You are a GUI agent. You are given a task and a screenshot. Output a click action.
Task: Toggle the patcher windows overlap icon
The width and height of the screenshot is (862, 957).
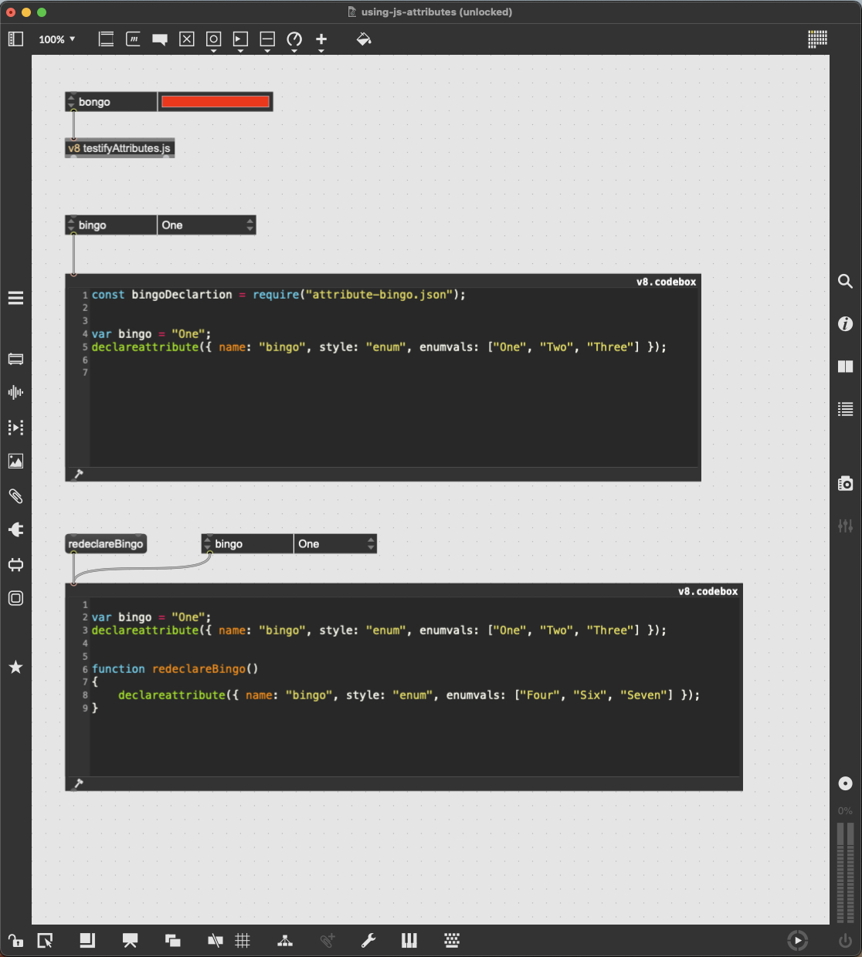tap(173, 940)
